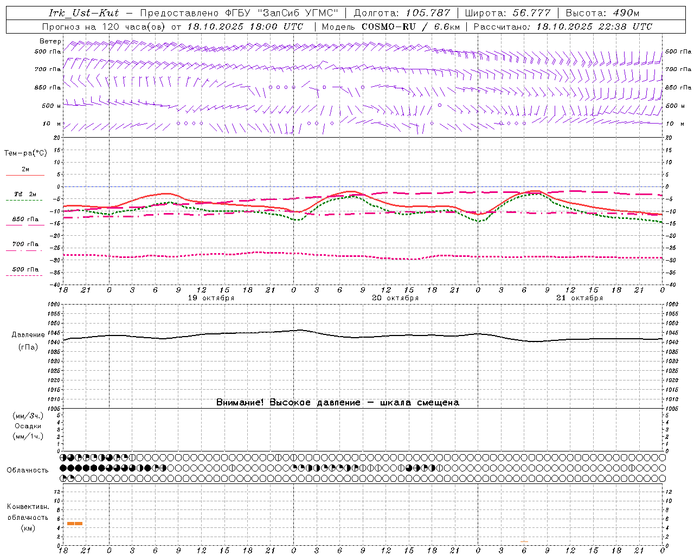Image resolution: width=694 pixels, height=555 pixels.
Task: Select the Тем-ра(°C) temperature panel label
Action: coord(25,153)
